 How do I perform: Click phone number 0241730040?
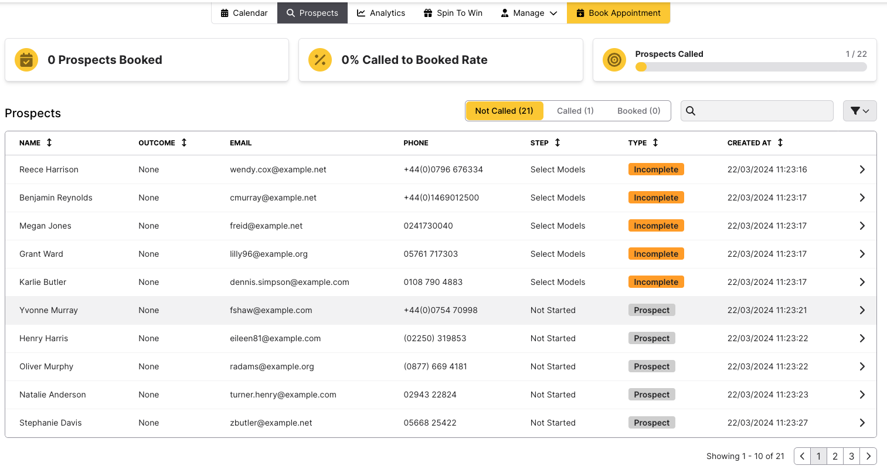coord(429,226)
